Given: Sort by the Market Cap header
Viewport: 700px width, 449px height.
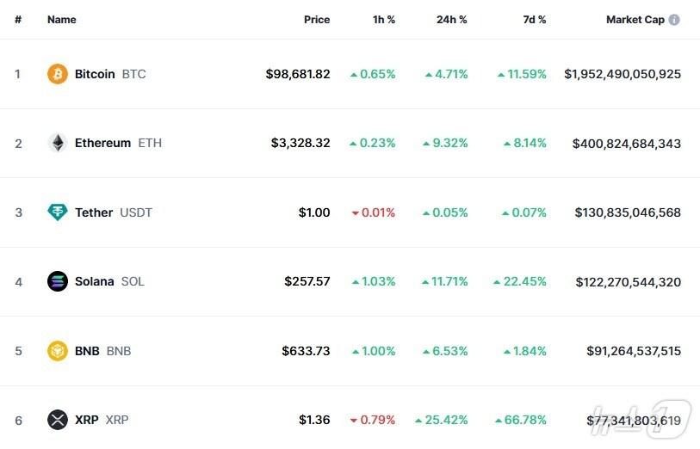Looking at the screenshot, I should point(635,20).
